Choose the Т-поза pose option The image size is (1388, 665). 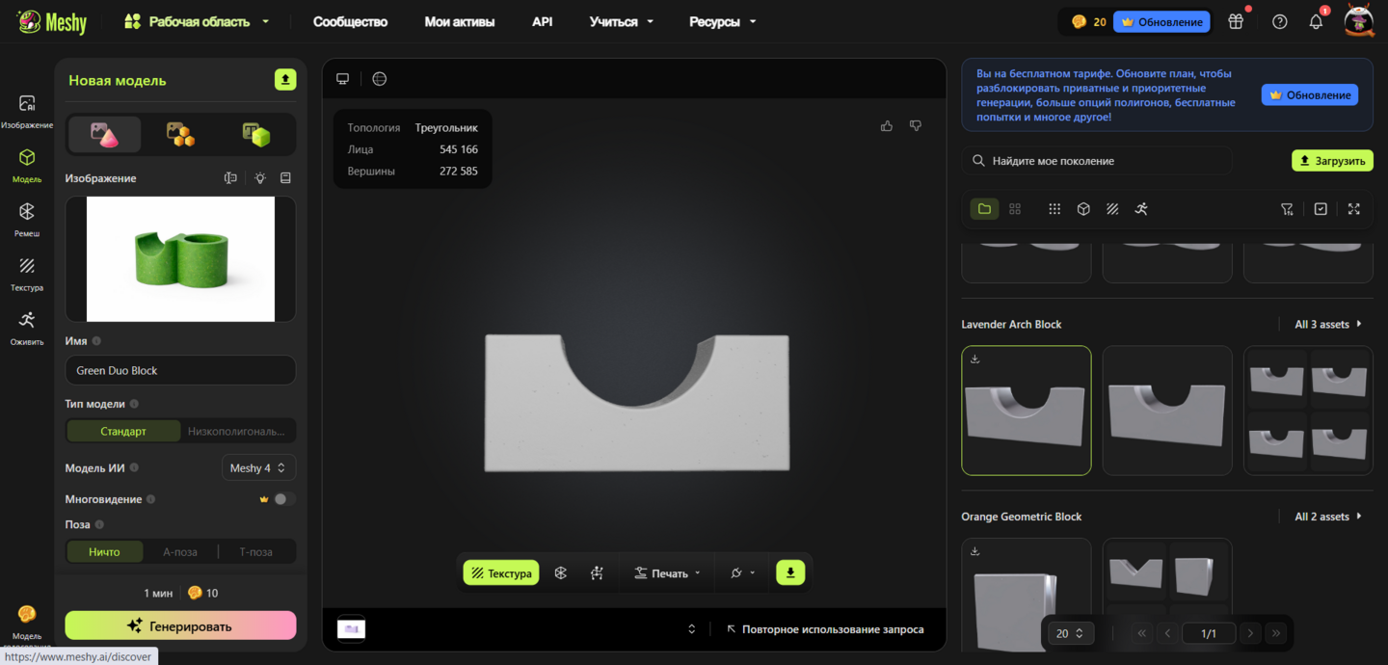click(255, 552)
